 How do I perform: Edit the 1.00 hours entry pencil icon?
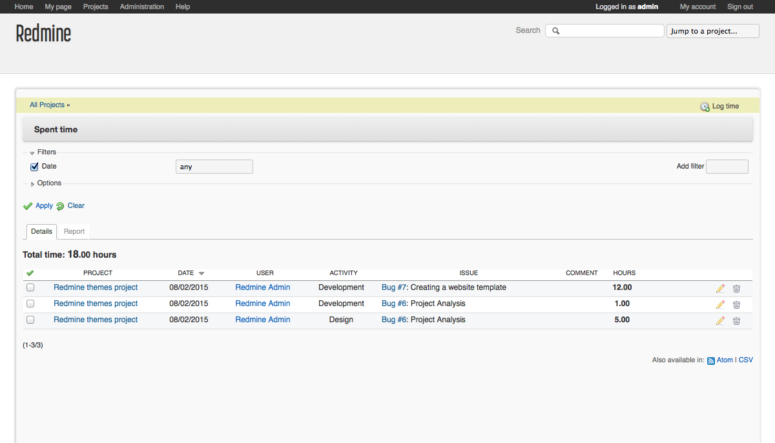tap(720, 304)
